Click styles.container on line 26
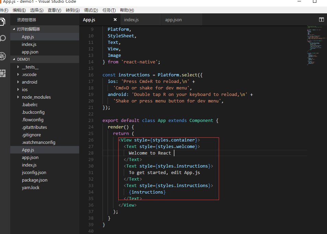The height and width of the screenshot is (234, 327). (x=174, y=140)
